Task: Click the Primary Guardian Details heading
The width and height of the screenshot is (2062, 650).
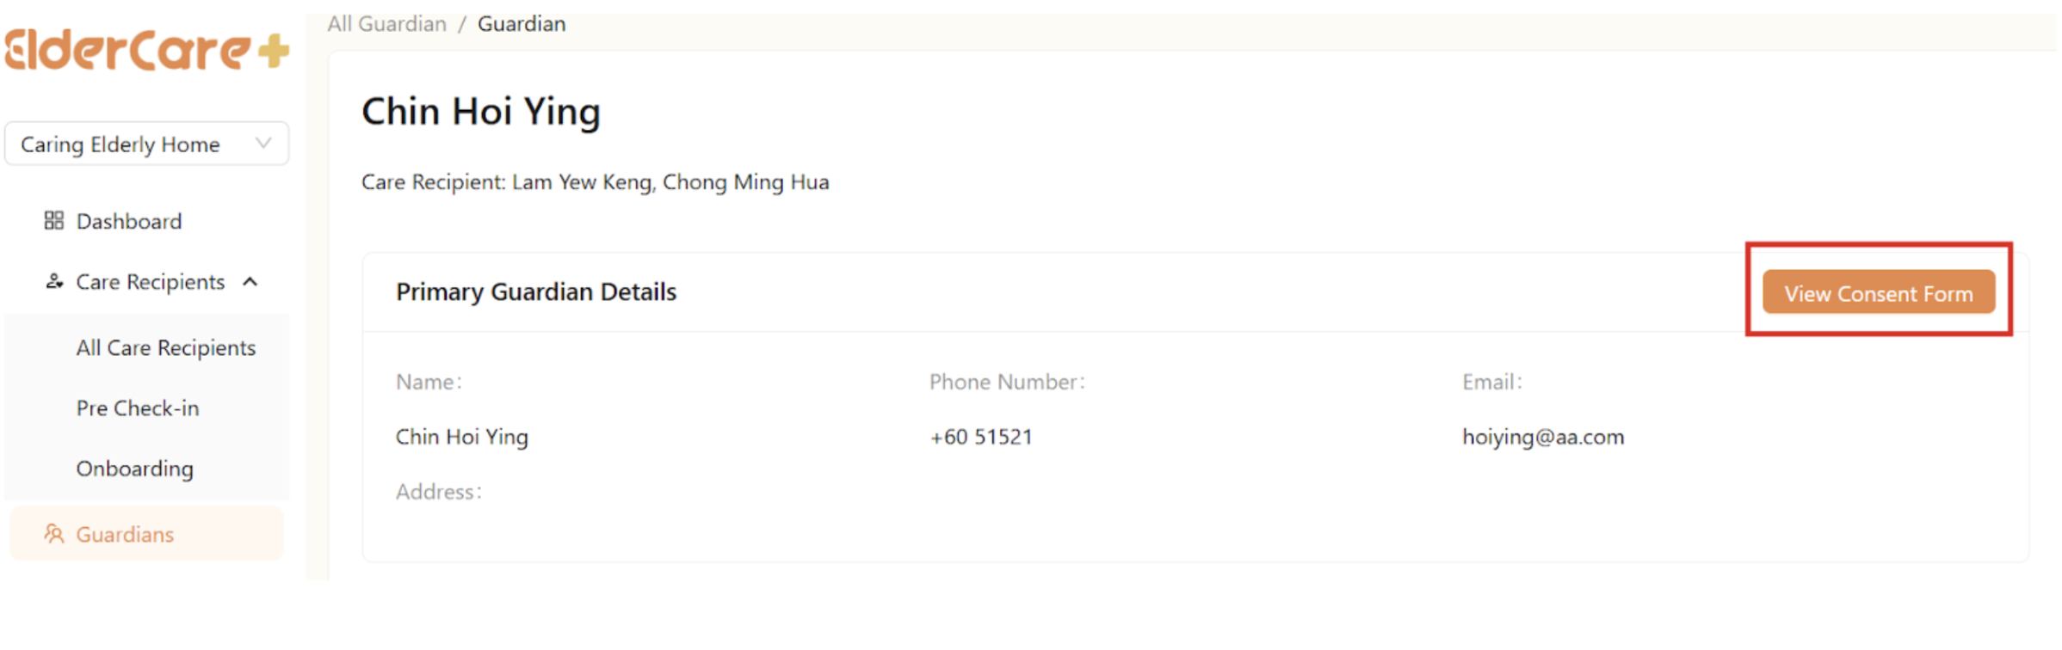Action: 535,291
